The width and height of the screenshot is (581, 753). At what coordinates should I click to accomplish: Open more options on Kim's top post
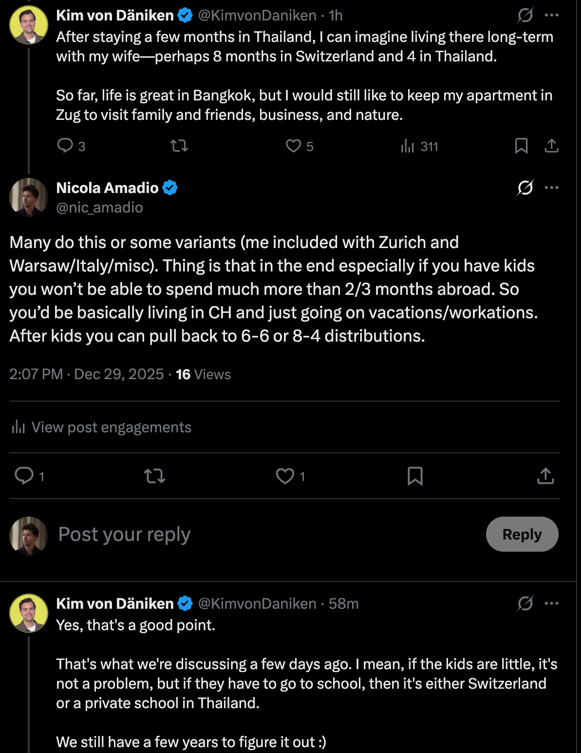[x=552, y=16]
